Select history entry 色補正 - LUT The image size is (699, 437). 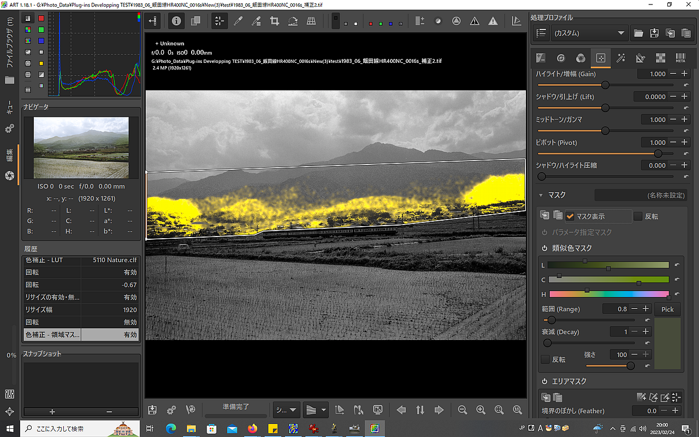coord(81,260)
